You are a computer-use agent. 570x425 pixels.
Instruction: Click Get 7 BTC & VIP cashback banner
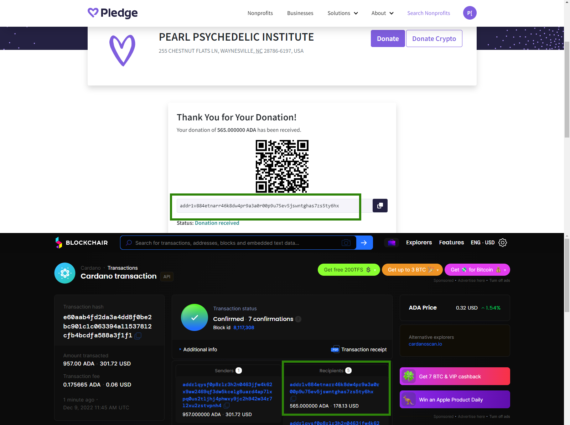pos(455,376)
